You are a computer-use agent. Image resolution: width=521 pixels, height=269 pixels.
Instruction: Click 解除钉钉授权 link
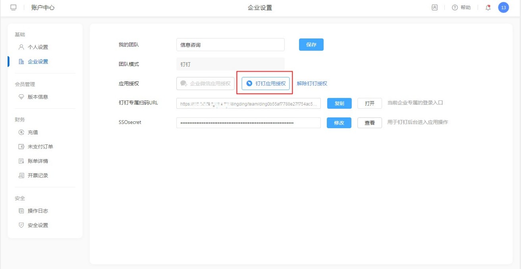pyautogui.click(x=312, y=83)
